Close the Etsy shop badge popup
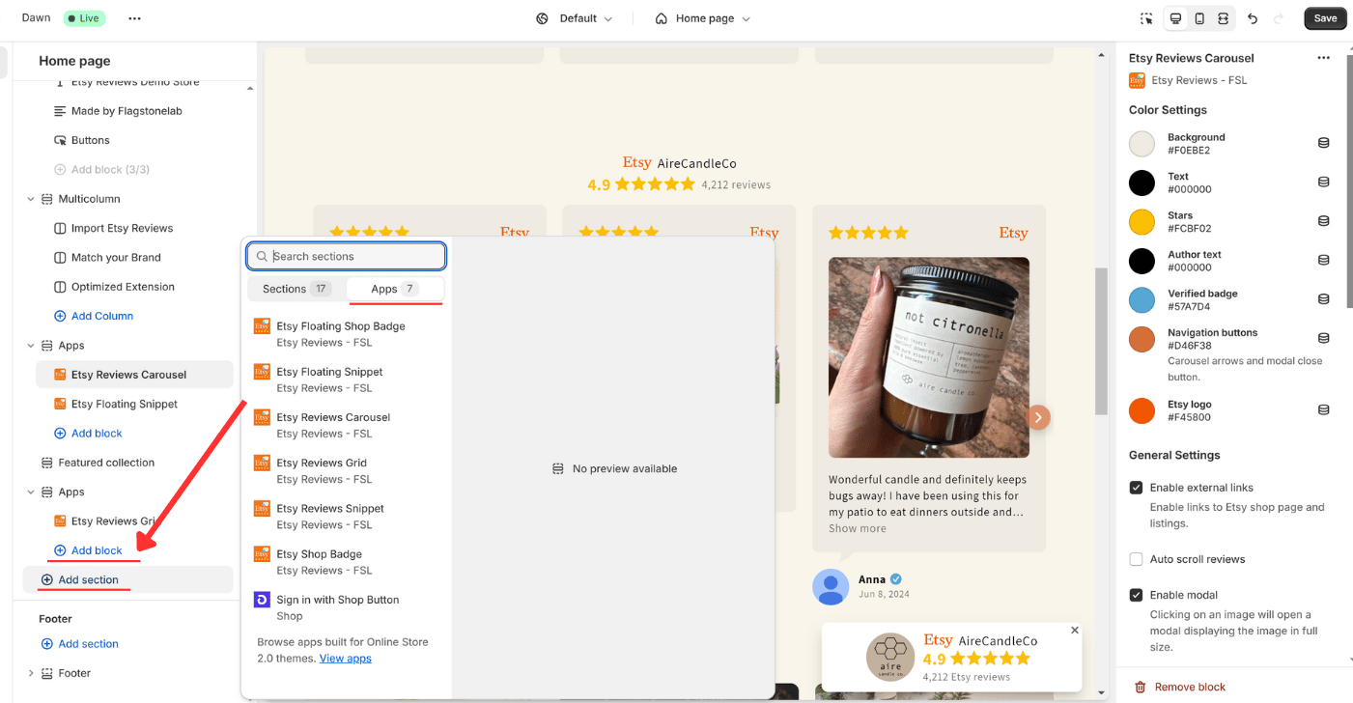Viewport: 1353px width, 703px height. coord(1075,630)
